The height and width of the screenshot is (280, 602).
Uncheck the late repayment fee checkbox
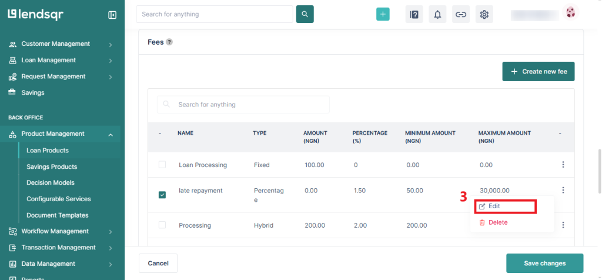162,195
